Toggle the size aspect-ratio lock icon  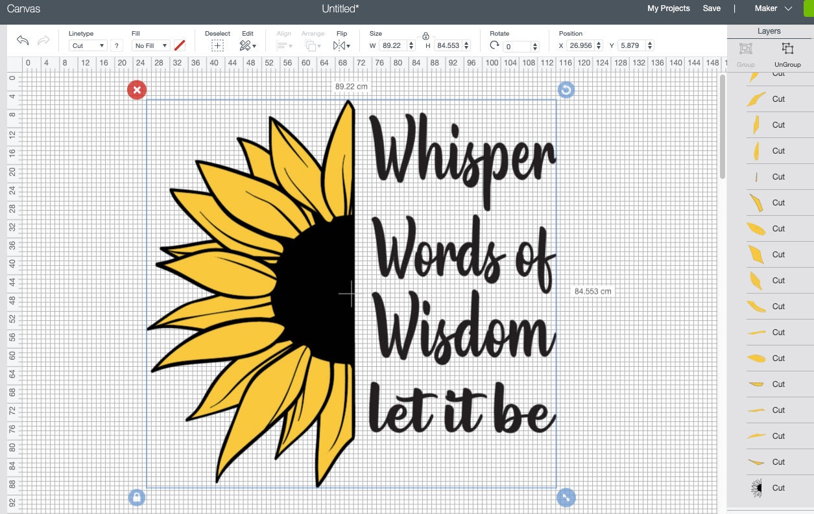pos(426,37)
